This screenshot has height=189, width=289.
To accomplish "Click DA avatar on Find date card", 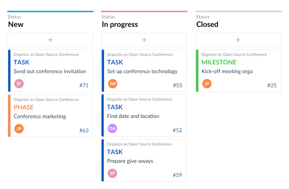I will click(x=112, y=128).
